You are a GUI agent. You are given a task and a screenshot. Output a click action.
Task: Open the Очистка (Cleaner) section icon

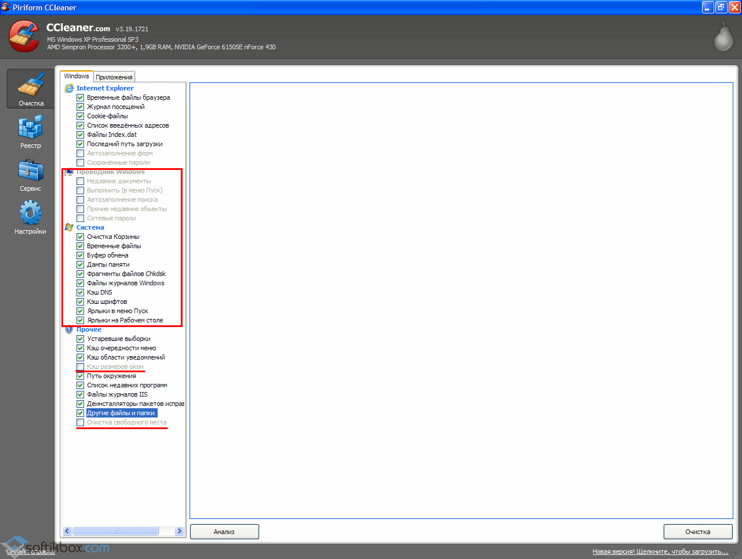pyautogui.click(x=31, y=86)
